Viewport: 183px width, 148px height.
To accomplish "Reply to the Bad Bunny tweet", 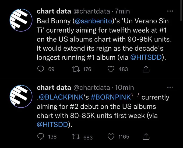I will coord(41,69).
